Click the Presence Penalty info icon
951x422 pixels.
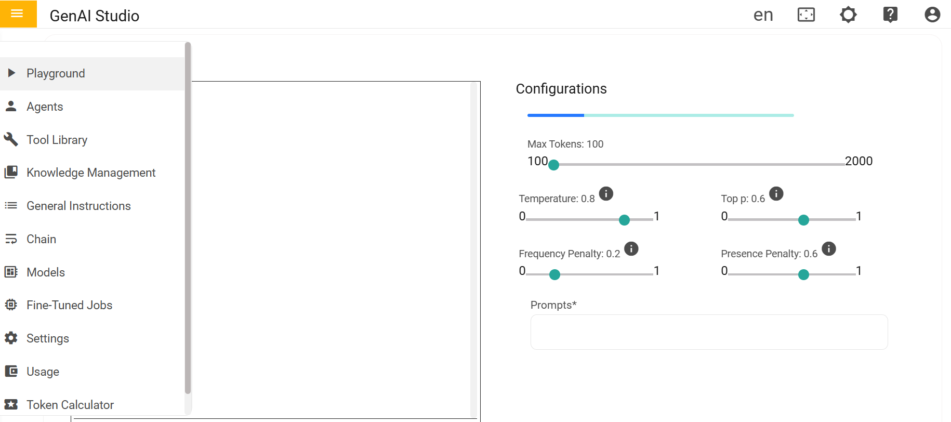(829, 249)
